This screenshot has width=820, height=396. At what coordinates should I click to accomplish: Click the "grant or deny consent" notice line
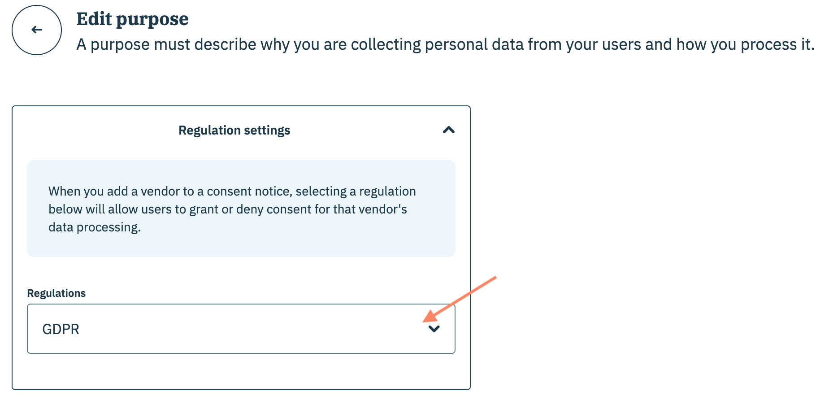pyautogui.click(x=227, y=209)
